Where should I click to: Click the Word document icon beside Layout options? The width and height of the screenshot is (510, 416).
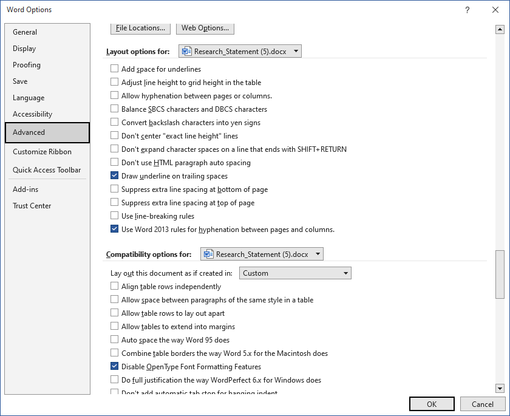[185, 51]
